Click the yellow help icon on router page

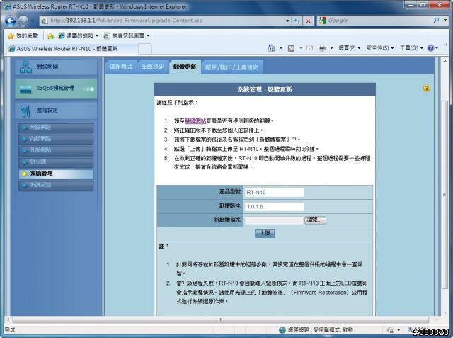[x=426, y=88]
